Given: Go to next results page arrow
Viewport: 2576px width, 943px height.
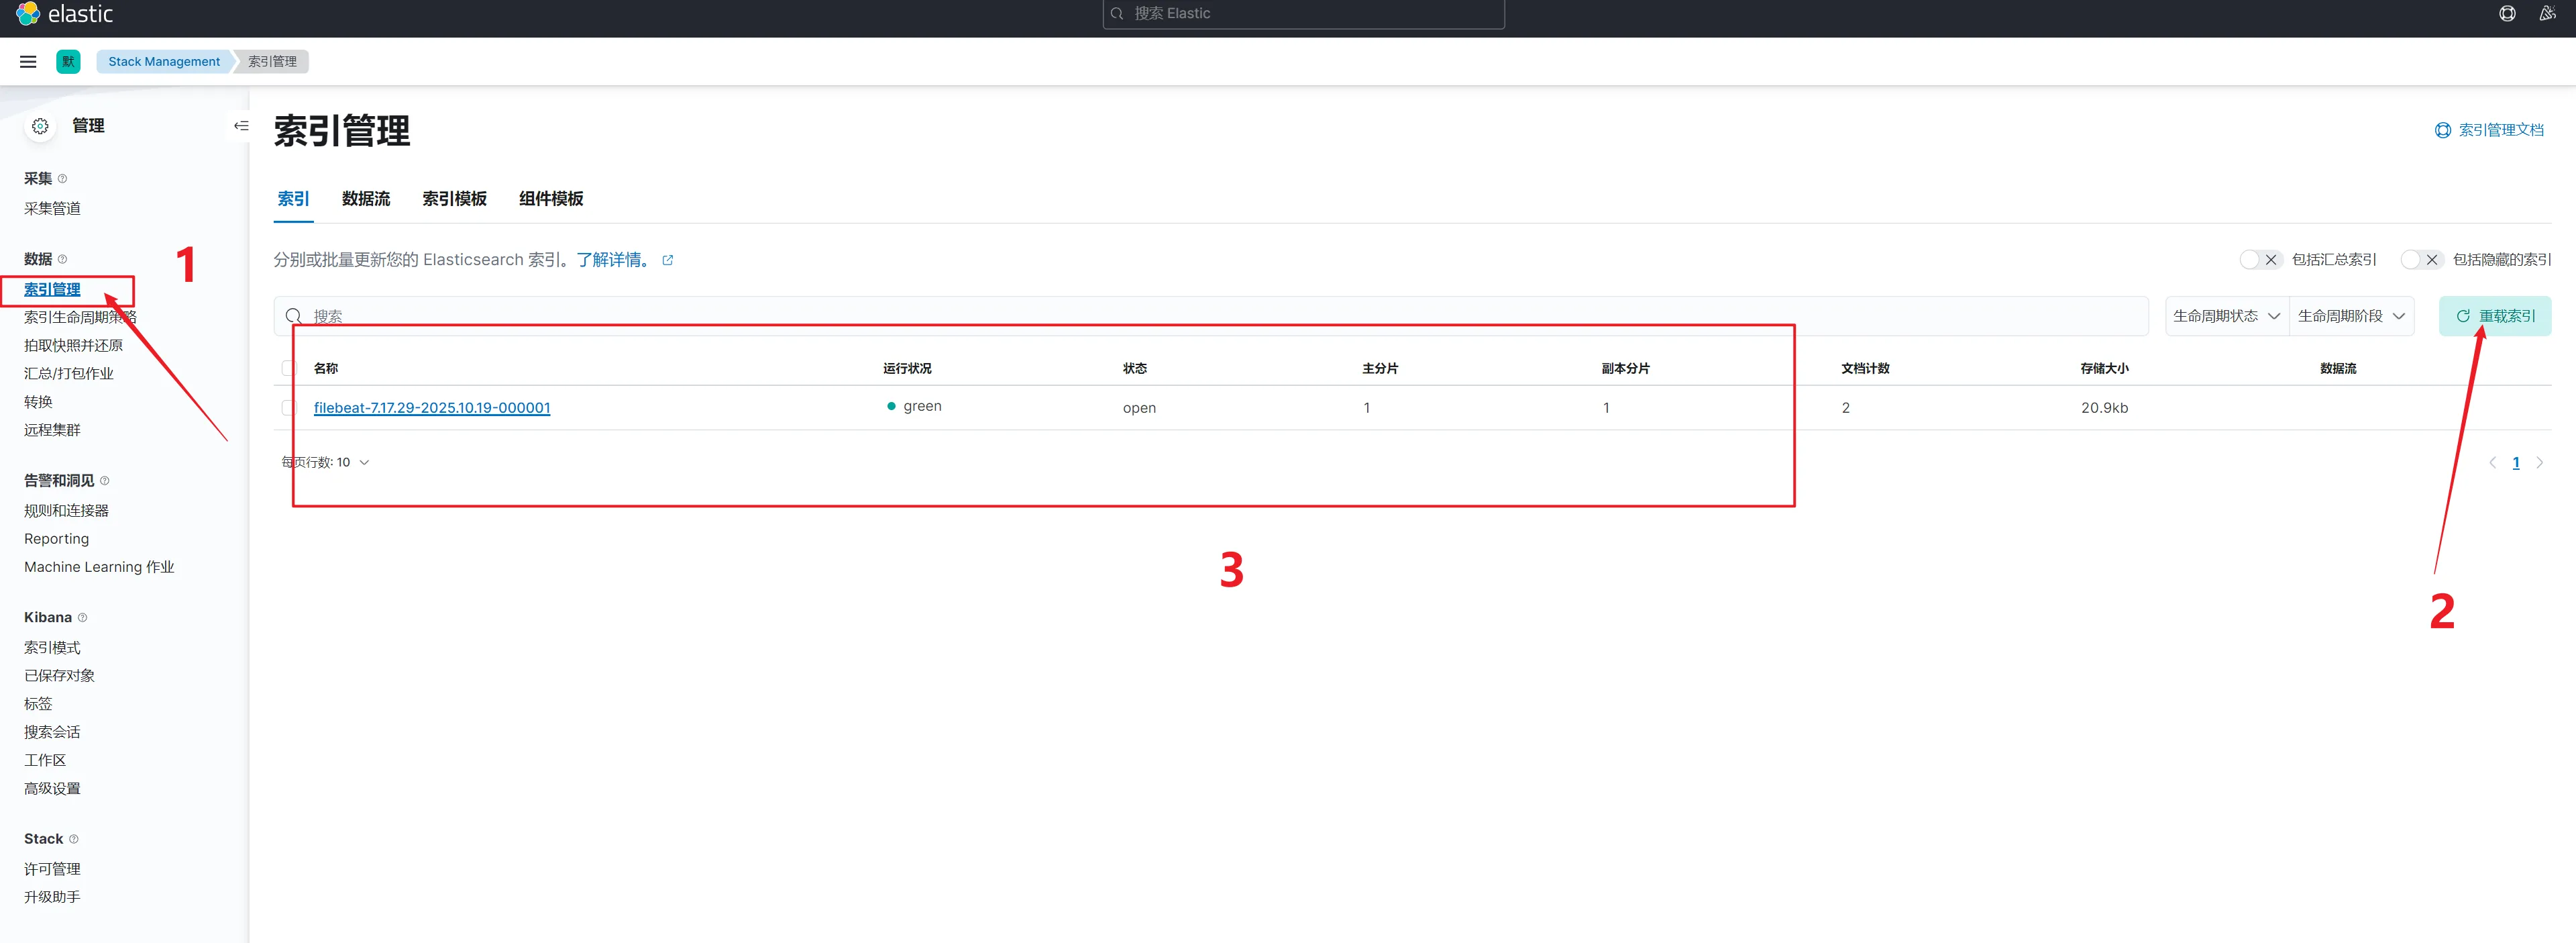Looking at the screenshot, I should (x=2539, y=463).
